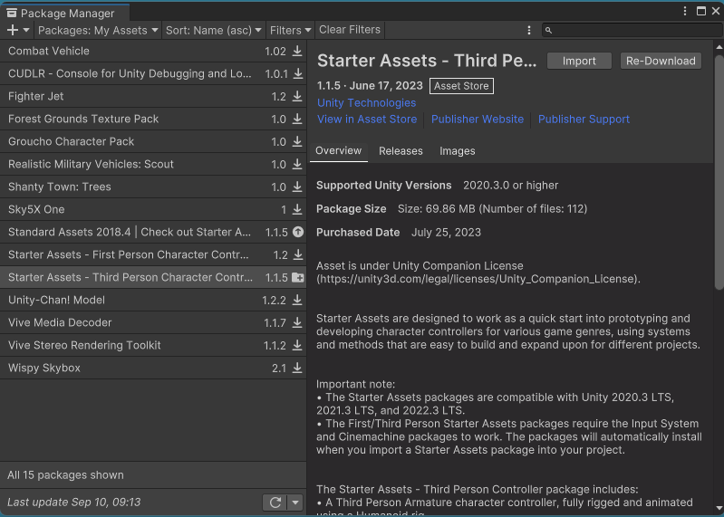Click the Re-Download button
724x517 pixels.
pos(661,61)
